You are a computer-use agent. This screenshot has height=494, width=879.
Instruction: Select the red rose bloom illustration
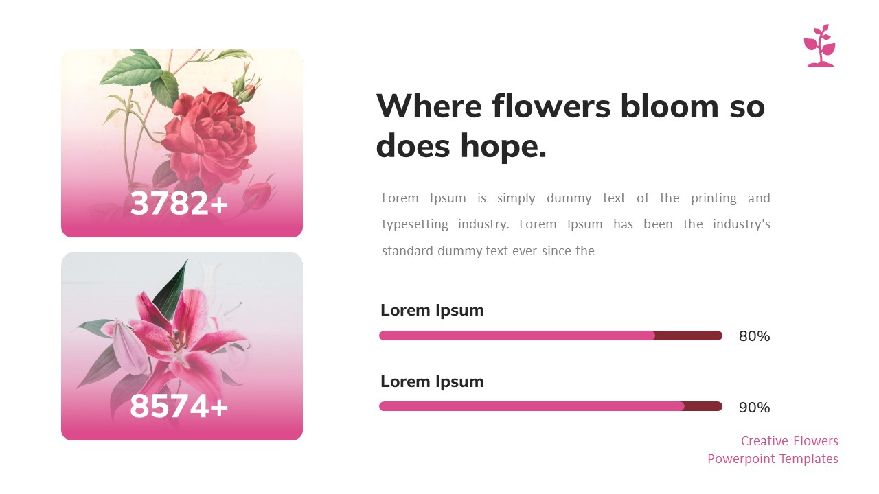[213, 134]
